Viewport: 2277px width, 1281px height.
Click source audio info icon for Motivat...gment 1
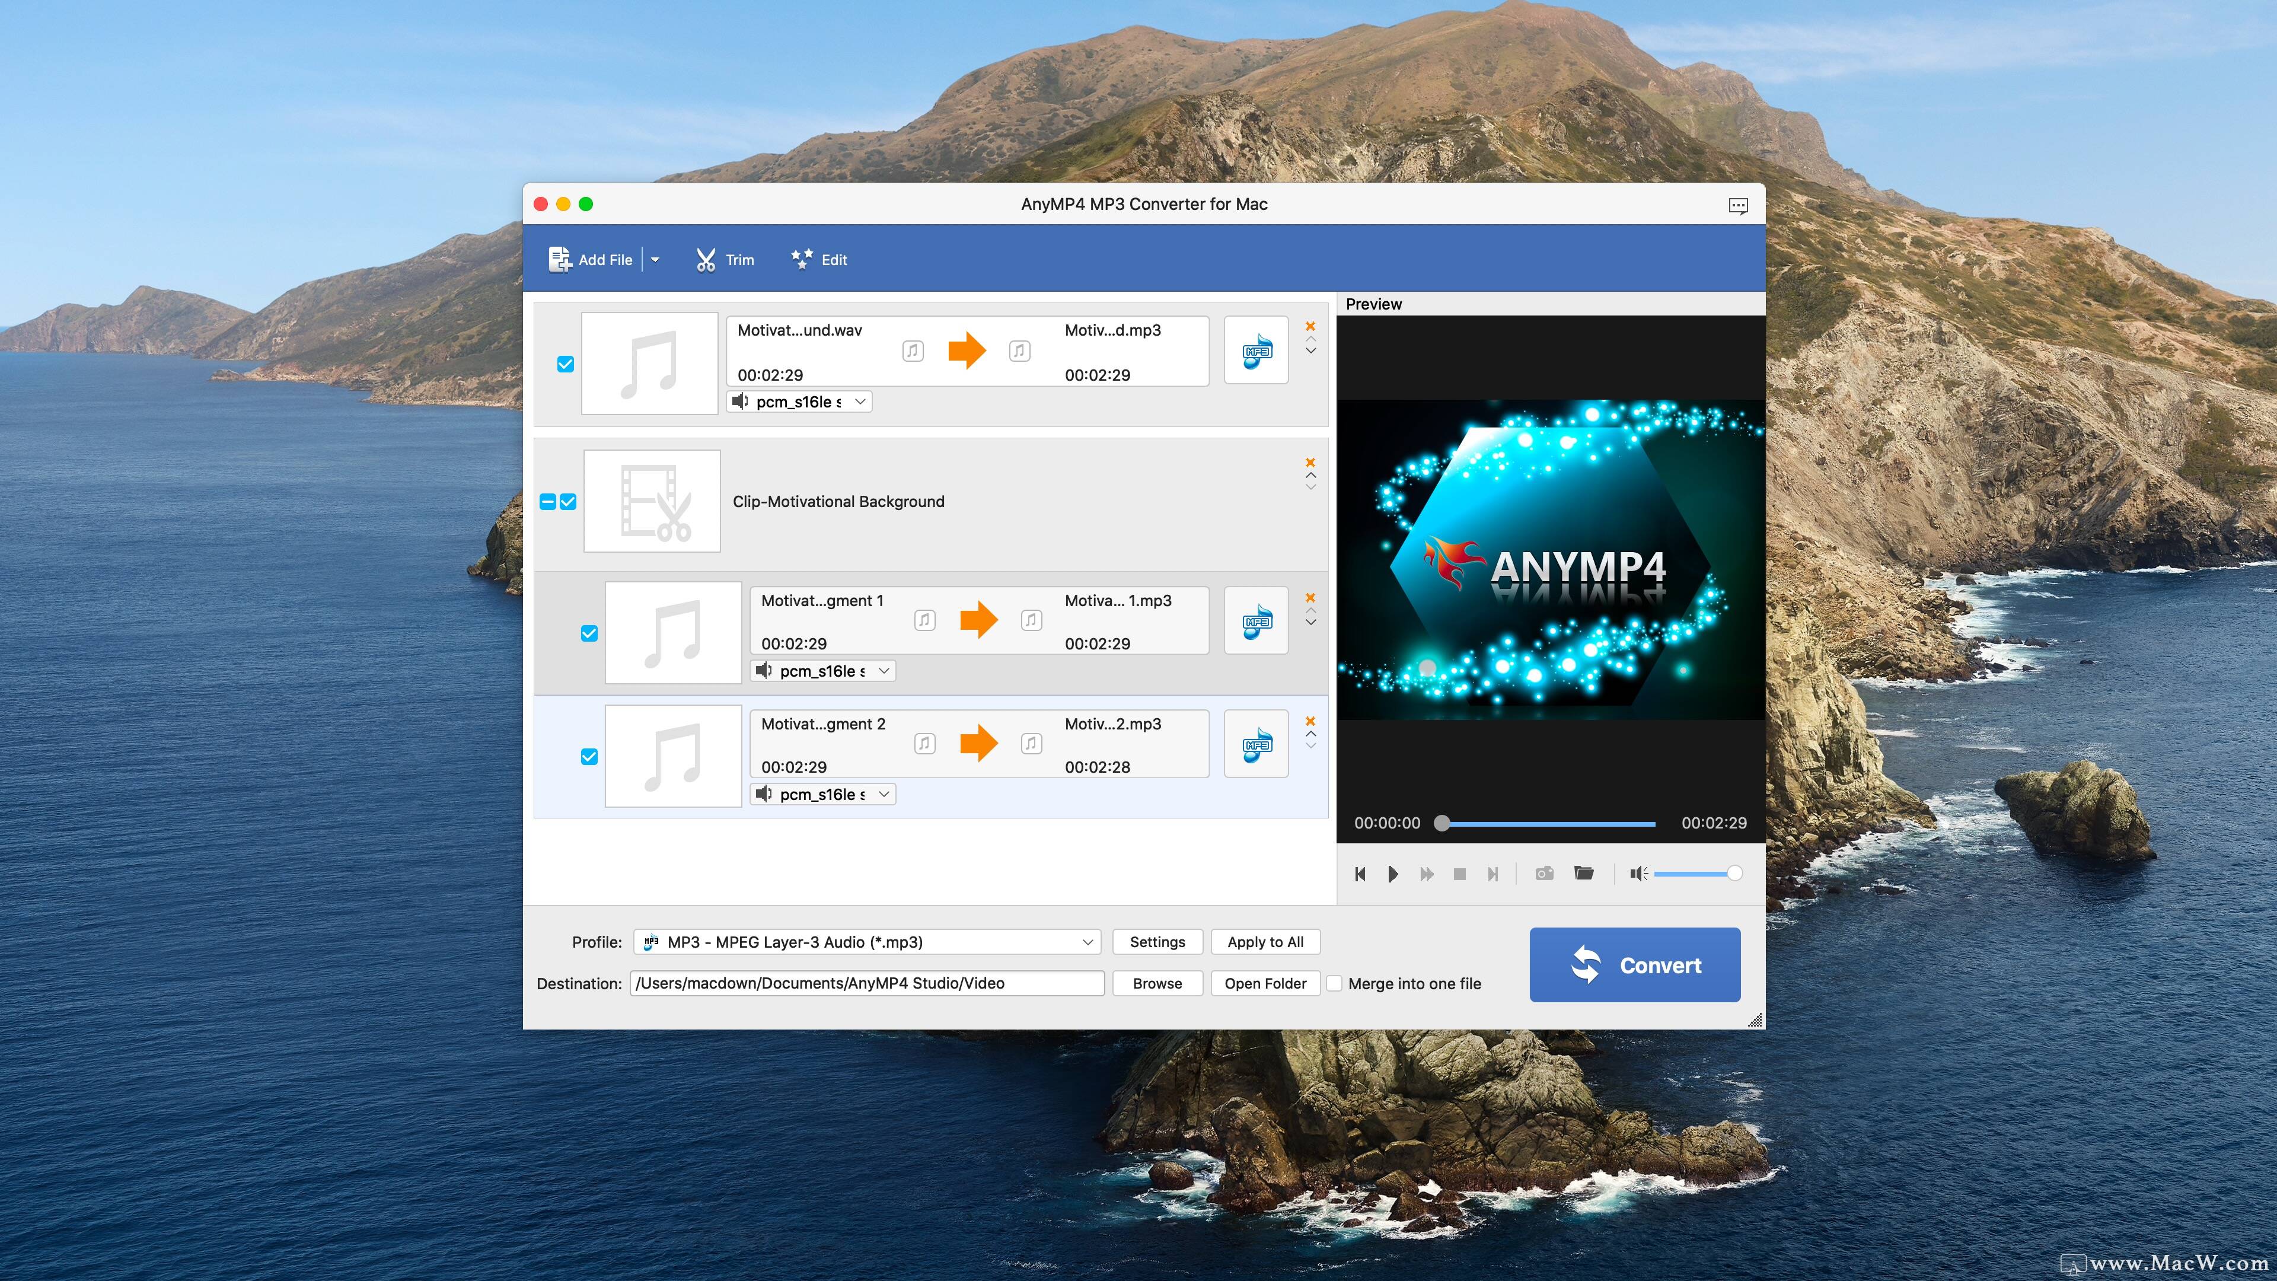(x=924, y=620)
